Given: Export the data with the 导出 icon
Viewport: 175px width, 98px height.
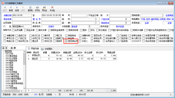Looking at the screenshot, I should click(44, 8).
